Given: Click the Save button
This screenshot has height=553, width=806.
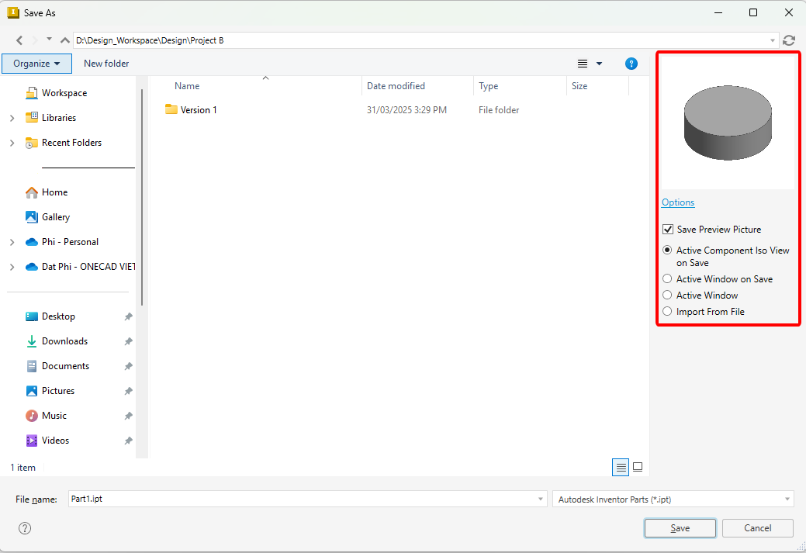Looking at the screenshot, I should point(680,528).
